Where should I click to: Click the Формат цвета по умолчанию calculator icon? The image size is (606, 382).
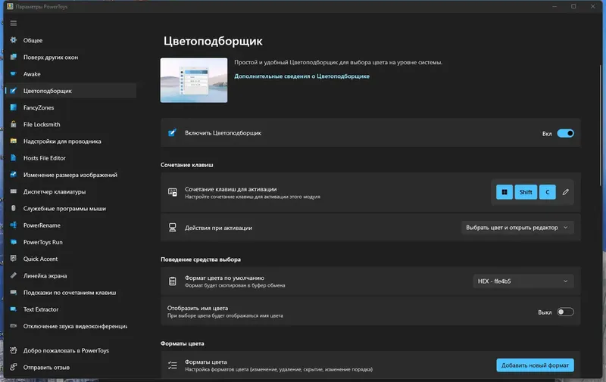tap(173, 281)
